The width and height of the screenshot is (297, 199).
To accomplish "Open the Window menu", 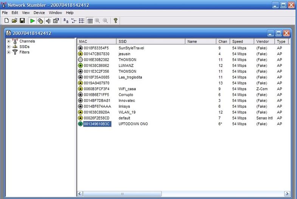I will tap(55, 13).
